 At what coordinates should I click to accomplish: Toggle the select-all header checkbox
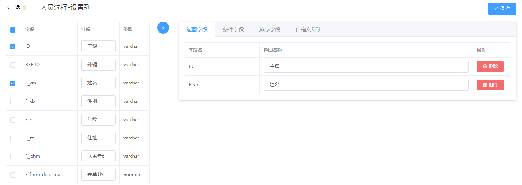pyautogui.click(x=13, y=30)
